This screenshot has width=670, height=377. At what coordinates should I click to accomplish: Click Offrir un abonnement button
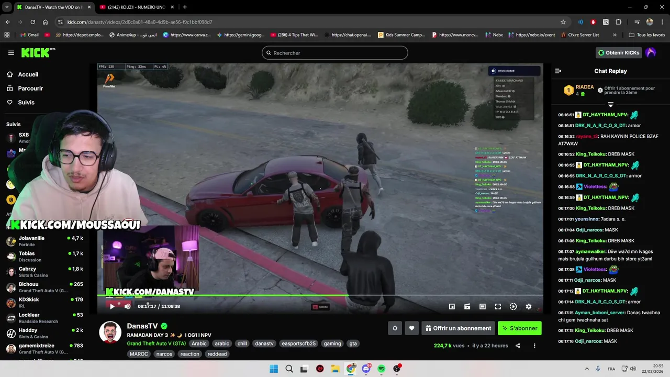click(458, 328)
